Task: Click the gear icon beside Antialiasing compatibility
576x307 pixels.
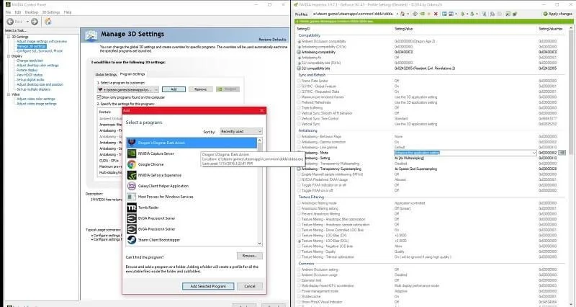Action: pos(299,52)
